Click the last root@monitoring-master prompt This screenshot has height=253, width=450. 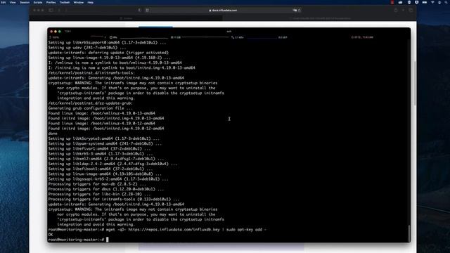76,240
